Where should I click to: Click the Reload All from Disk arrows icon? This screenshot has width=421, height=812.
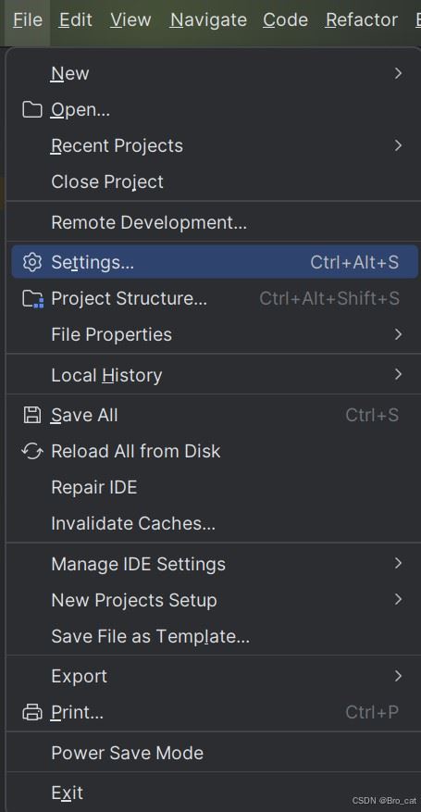pyautogui.click(x=32, y=451)
